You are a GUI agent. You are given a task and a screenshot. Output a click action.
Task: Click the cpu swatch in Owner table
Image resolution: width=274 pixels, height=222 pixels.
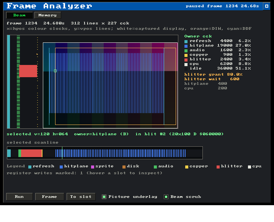(x=186, y=65)
